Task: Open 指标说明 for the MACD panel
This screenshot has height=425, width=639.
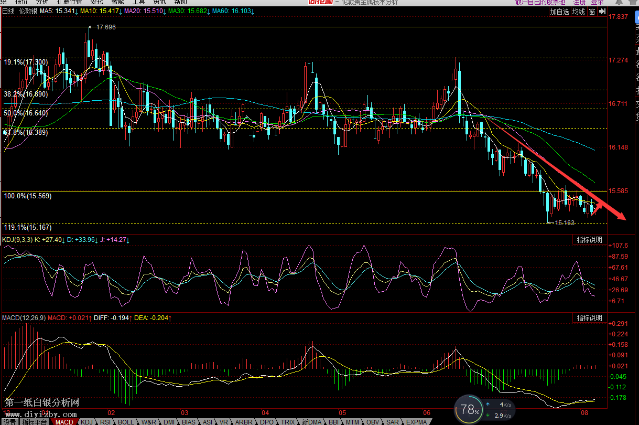Action: pos(589,318)
